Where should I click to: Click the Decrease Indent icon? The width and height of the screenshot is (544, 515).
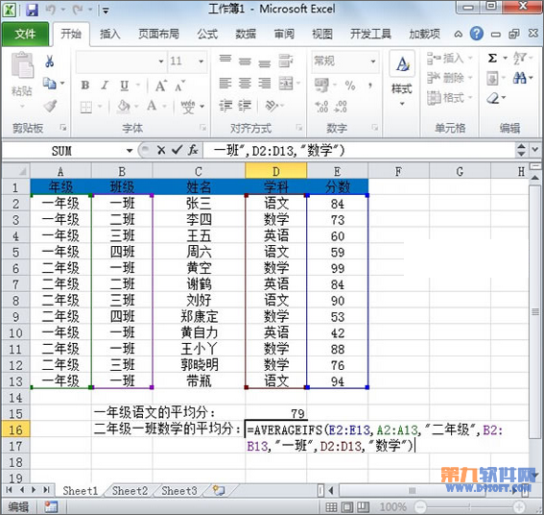(x=225, y=106)
